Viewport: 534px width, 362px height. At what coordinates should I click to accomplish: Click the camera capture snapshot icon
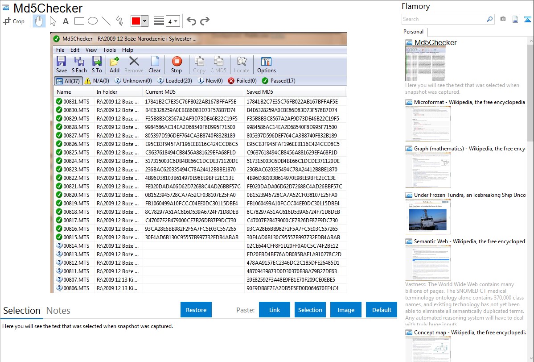point(503,19)
